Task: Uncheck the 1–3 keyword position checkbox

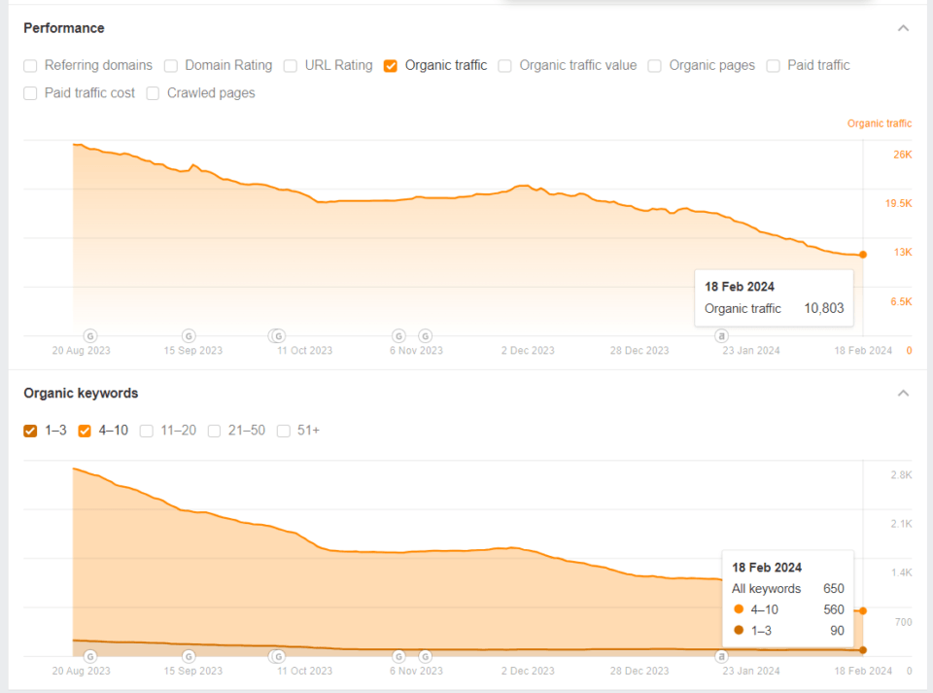Action: coord(30,431)
